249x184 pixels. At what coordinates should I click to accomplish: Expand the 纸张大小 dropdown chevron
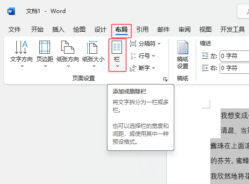pyautogui.click(x=94, y=66)
